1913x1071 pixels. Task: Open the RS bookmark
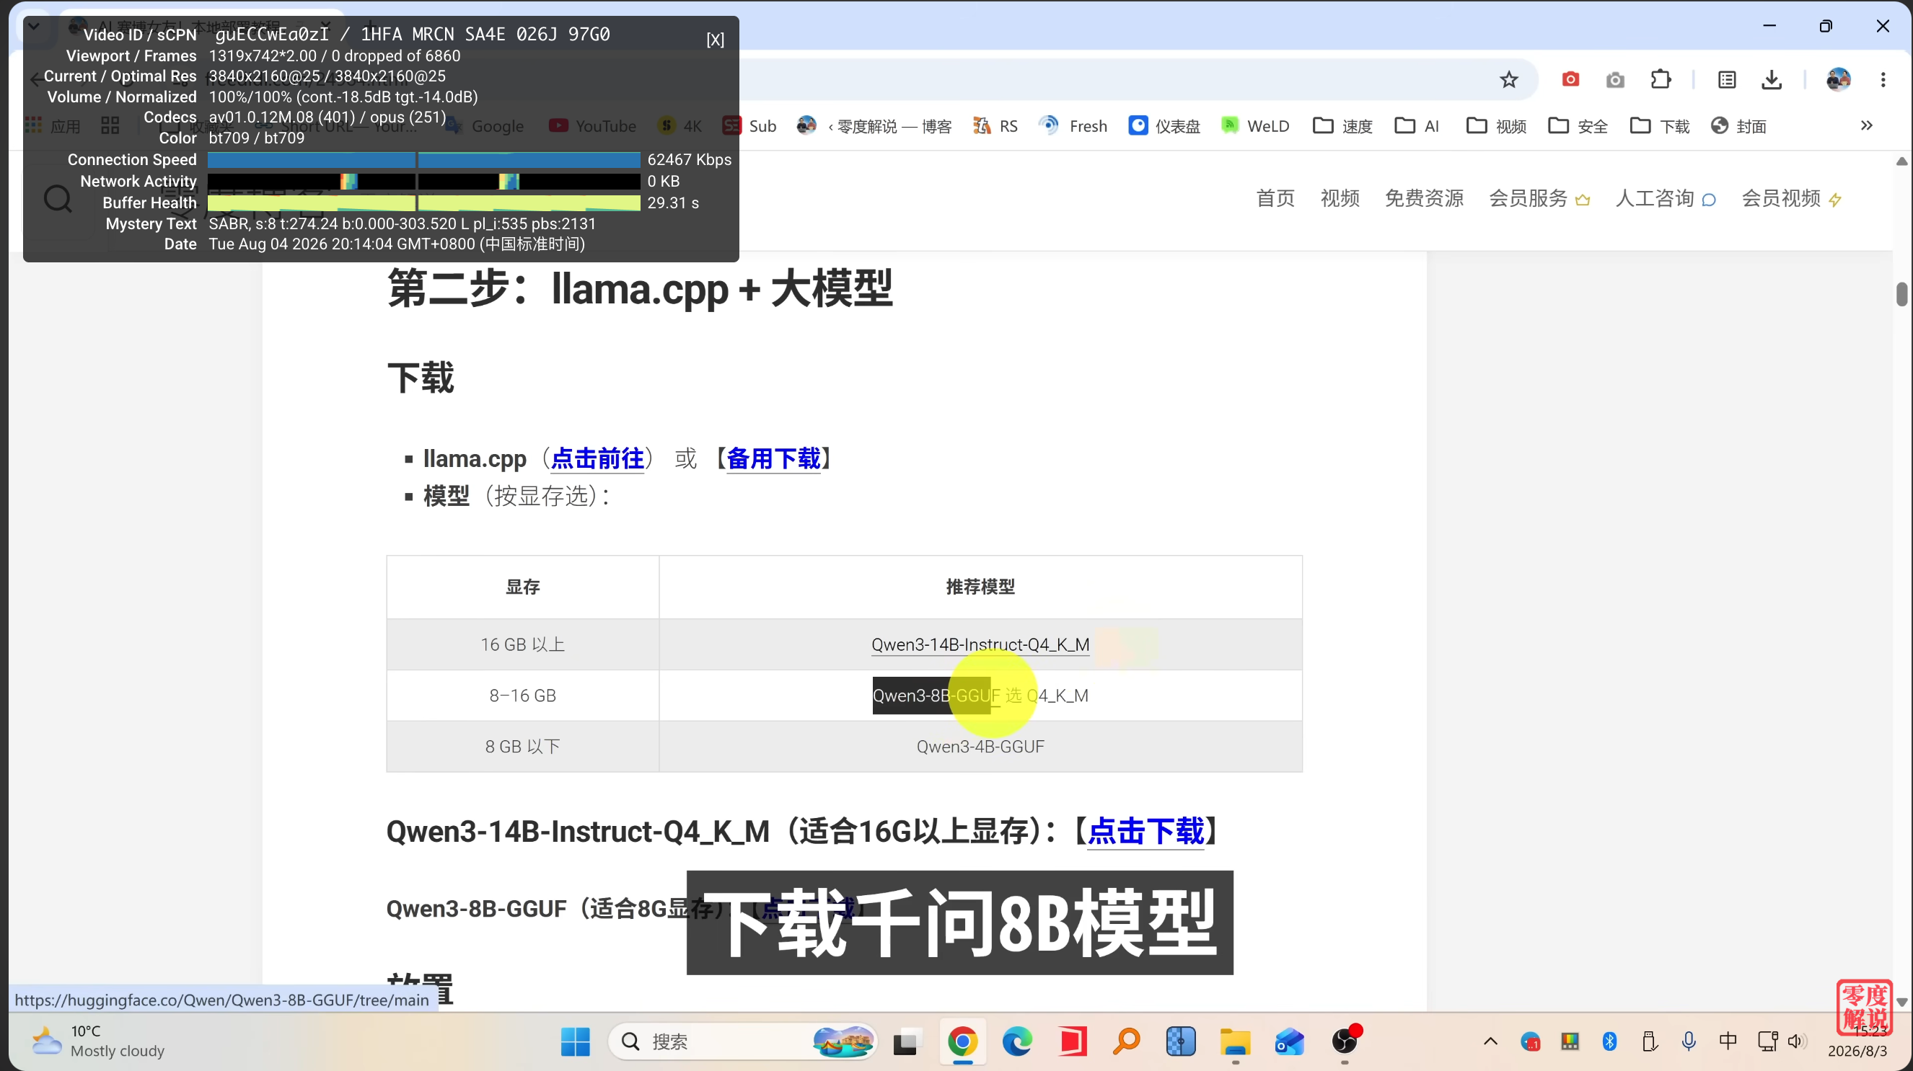point(995,126)
